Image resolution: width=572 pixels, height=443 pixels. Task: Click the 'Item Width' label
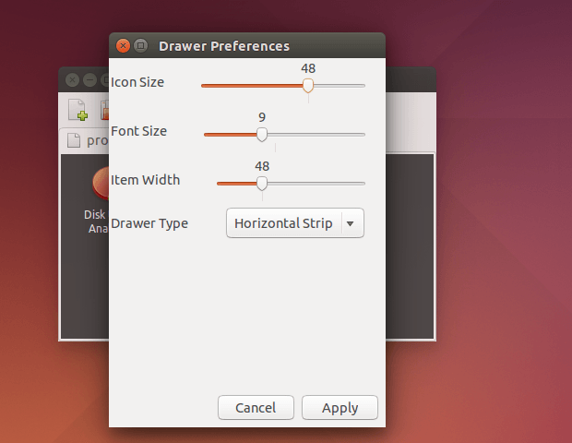(x=145, y=180)
